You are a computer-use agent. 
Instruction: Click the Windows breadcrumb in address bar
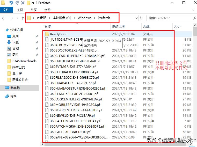[x=84, y=18]
